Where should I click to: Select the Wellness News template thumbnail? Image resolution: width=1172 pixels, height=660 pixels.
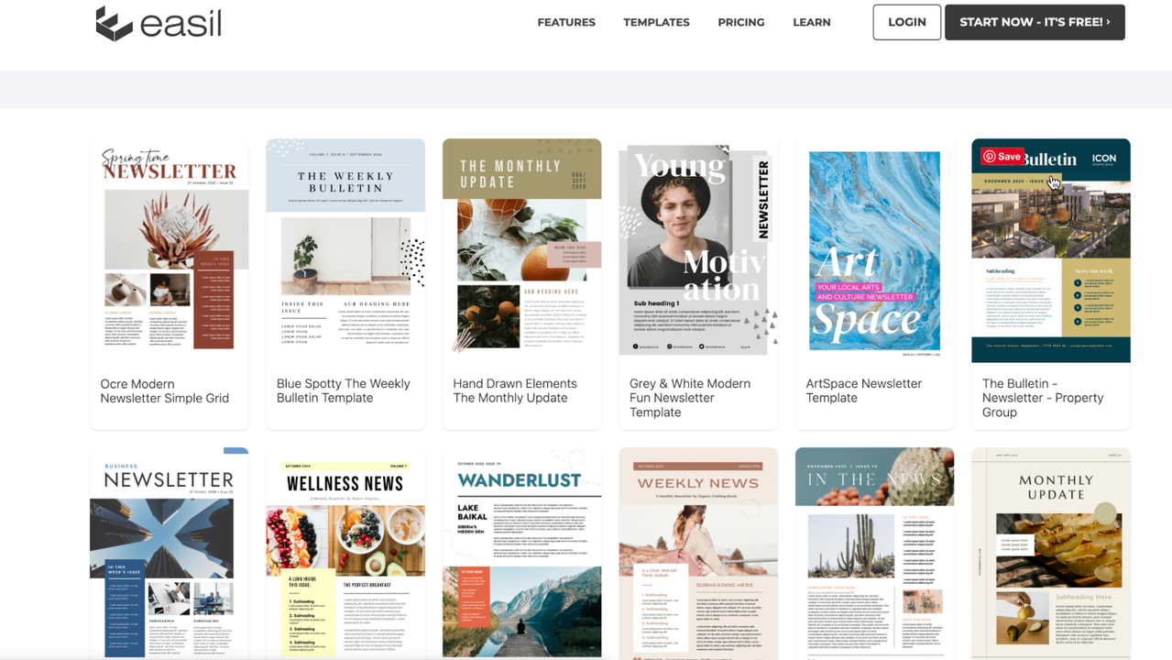click(x=345, y=550)
